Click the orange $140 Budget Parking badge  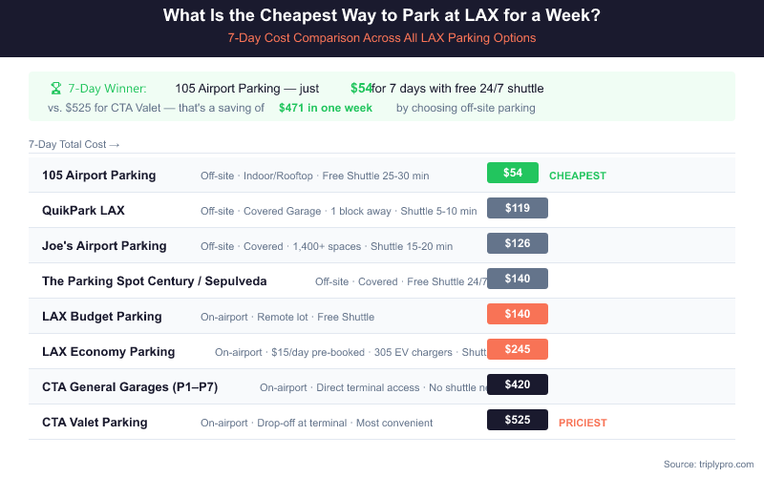517,314
